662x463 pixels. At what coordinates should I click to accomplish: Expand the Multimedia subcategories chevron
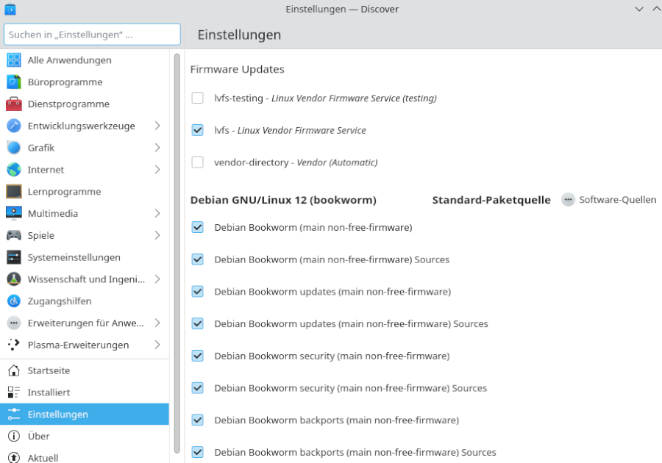[157, 213]
